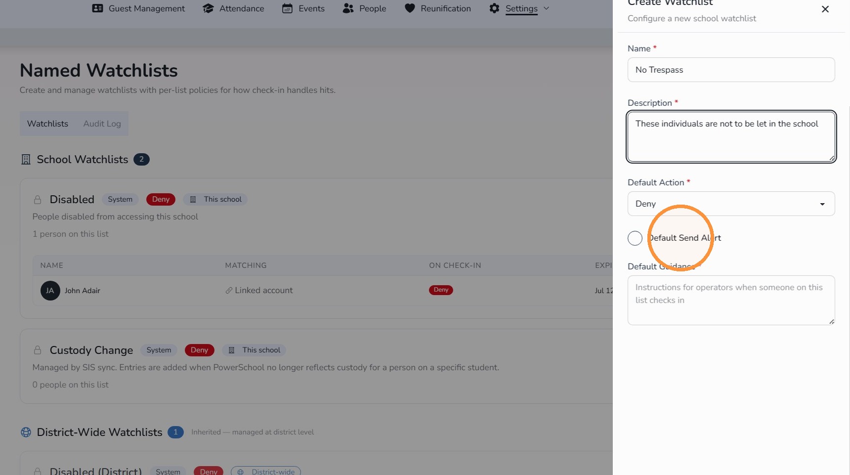
Task: Click the Disabled watchlist title
Action: tap(72, 200)
